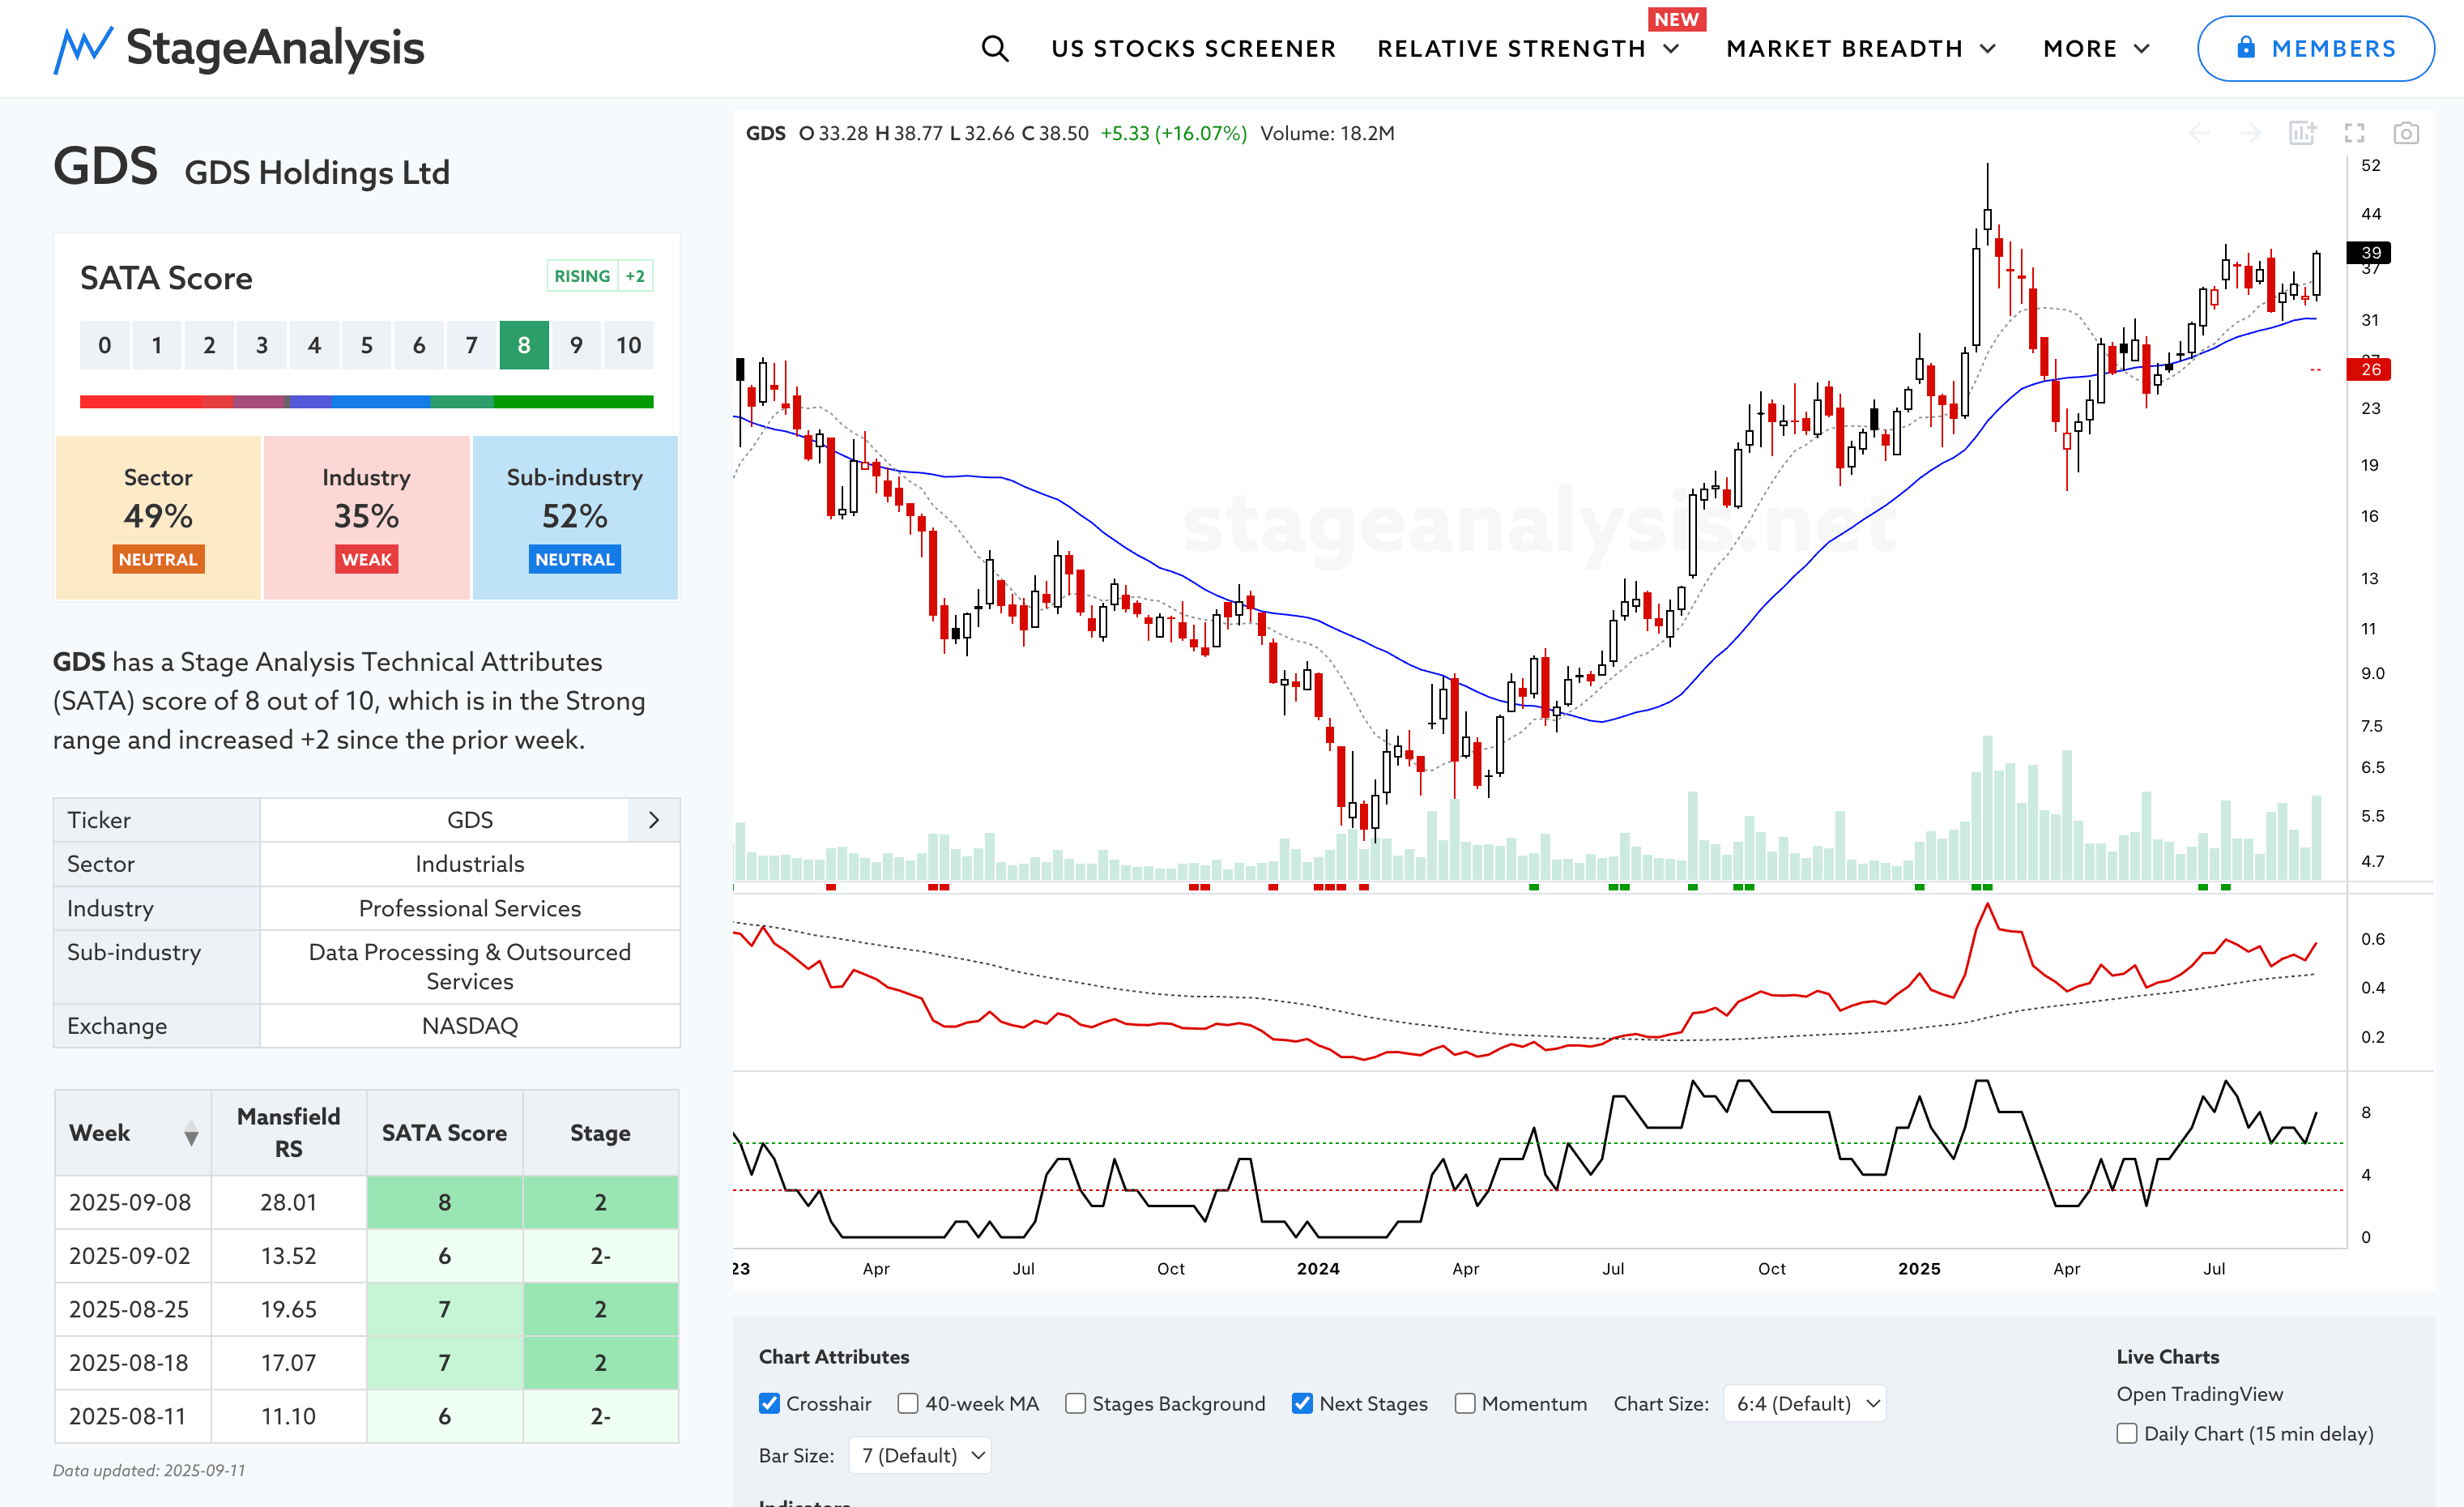This screenshot has height=1507, width=2464.
Task: Click the Ticker row chevron arrow
Action: pos(654,820)
